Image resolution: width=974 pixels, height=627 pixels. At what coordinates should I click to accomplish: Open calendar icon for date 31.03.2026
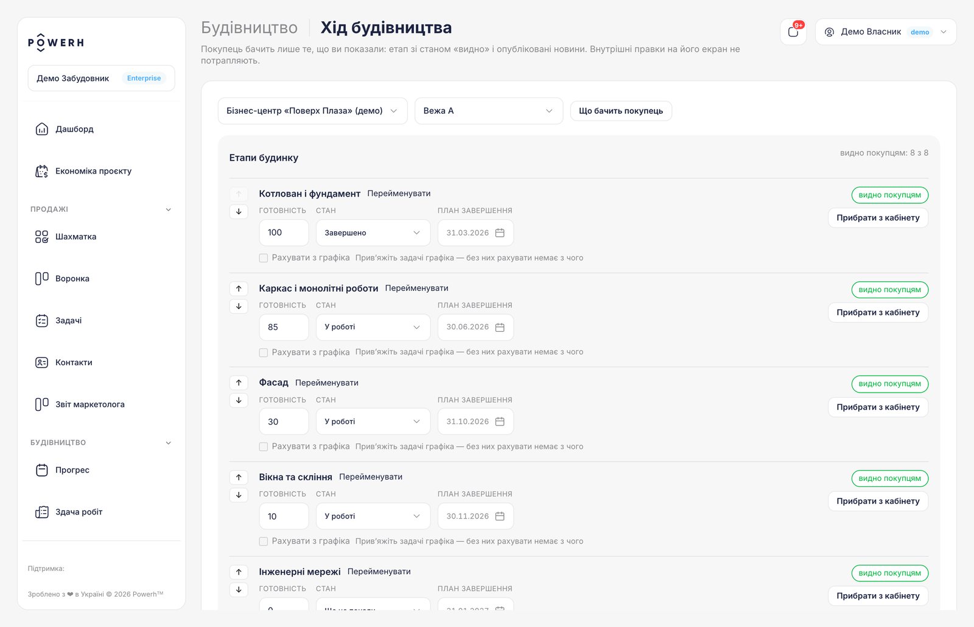(x=500, y=233)
